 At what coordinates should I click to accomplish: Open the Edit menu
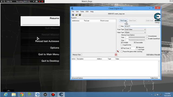tap(77, 12)
